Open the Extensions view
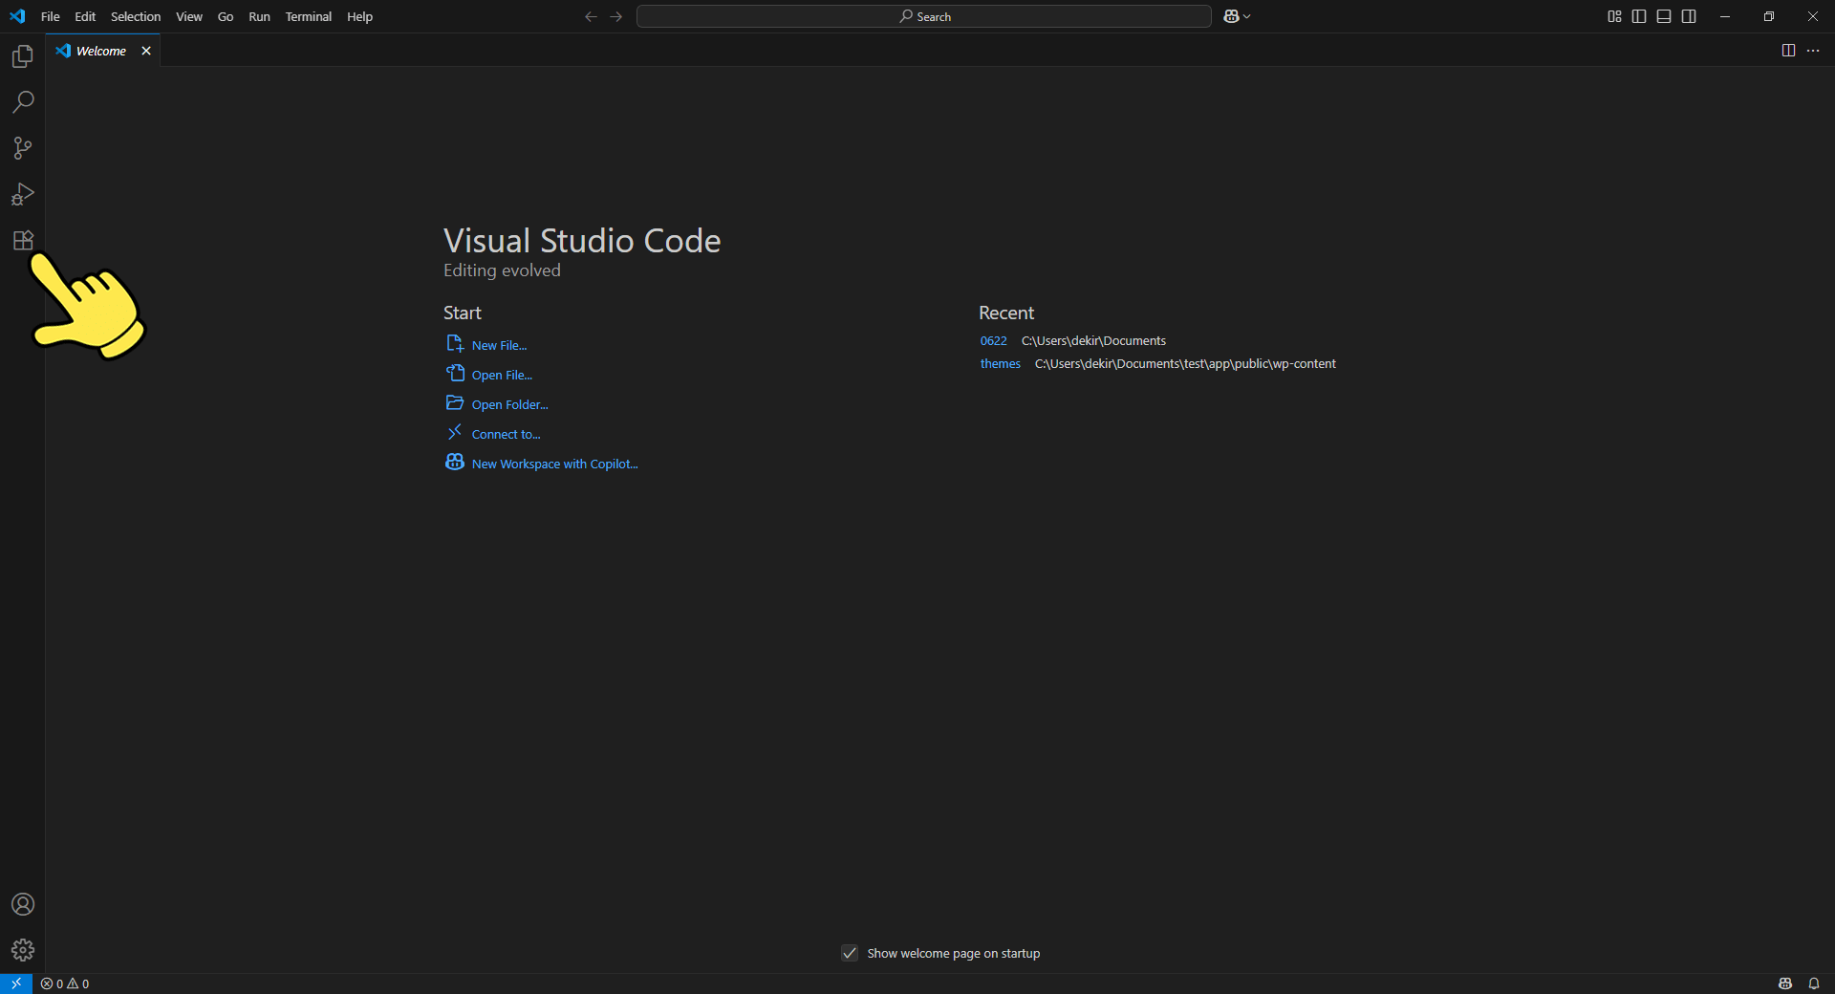Image resolution: width=1835 pixels, height=994 pixels. point(23,240)
